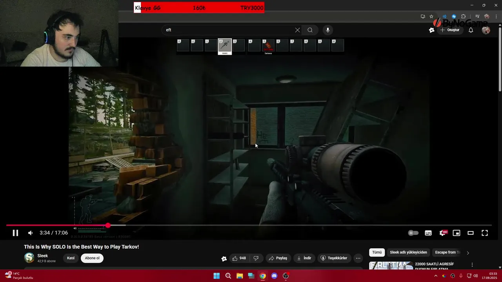
Task: Open the blue wave extension icon
Action: pos(444,16)
